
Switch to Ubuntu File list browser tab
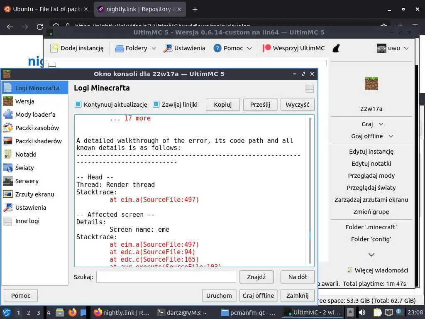(x=46, y=9)
